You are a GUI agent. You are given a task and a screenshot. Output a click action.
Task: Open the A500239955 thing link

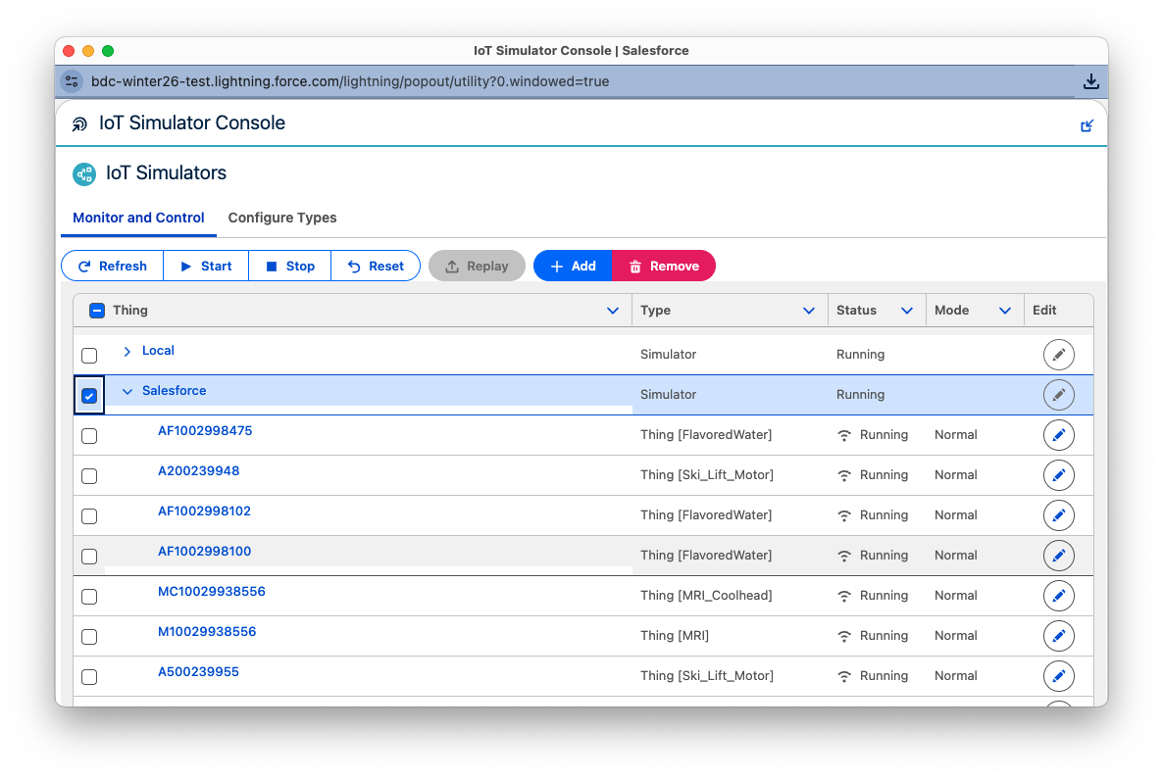coord(198,671)
